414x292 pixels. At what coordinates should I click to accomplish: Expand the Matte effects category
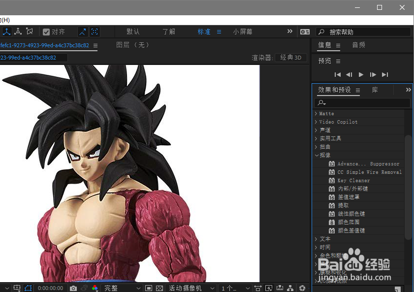coord(316,114)
